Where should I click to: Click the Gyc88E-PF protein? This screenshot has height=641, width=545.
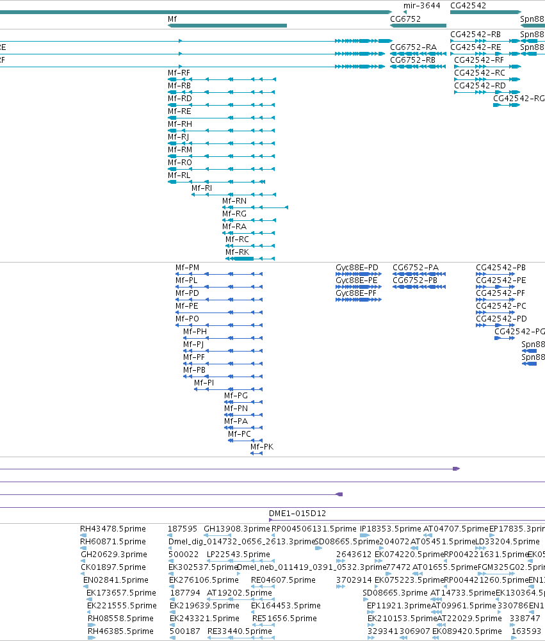coord(359,300)
